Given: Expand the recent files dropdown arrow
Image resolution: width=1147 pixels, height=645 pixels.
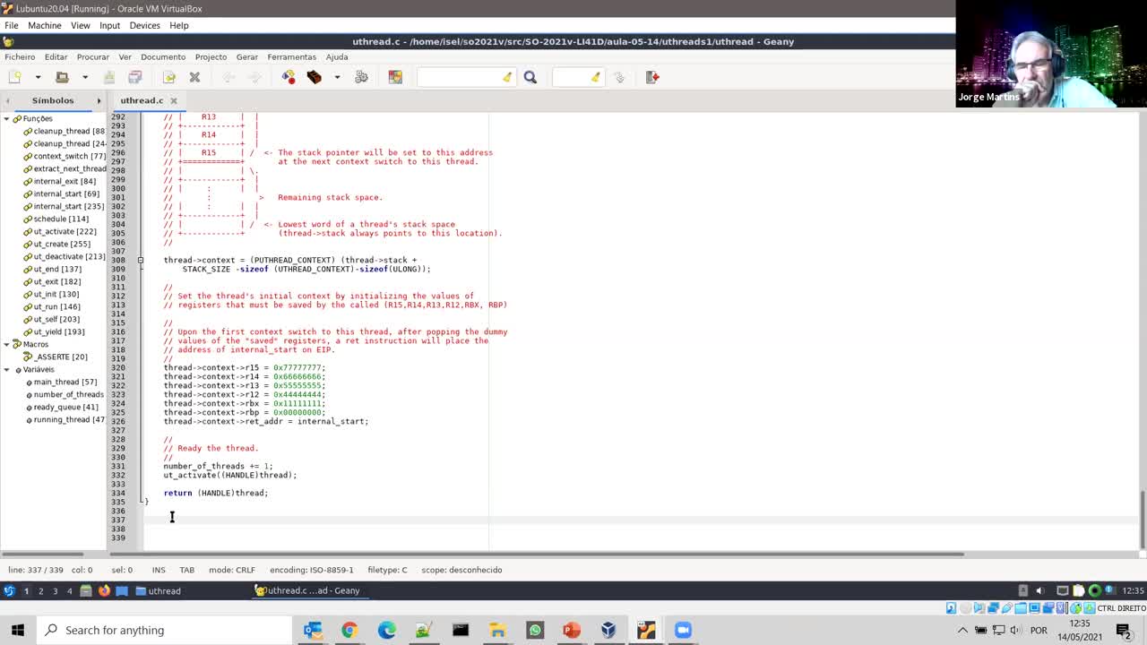Looking at the screenshot, I should pos(85,77).
